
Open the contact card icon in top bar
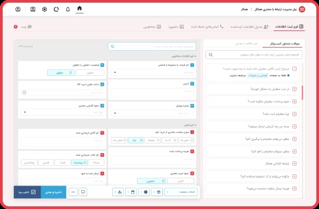click(33, 9)
